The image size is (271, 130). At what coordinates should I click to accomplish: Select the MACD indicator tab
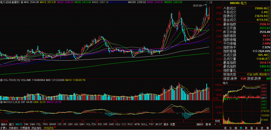19,124
